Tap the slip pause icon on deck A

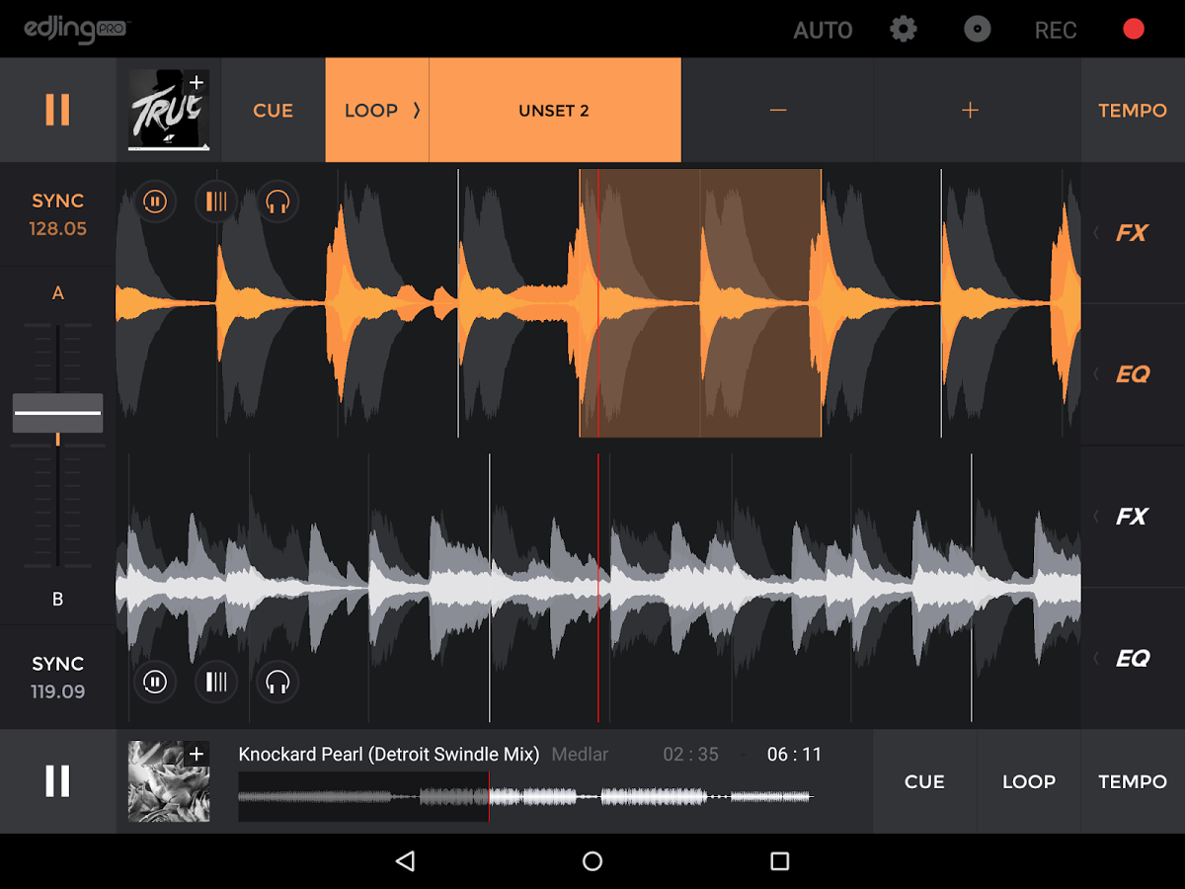pyautogui.click(x=155, y=202)
